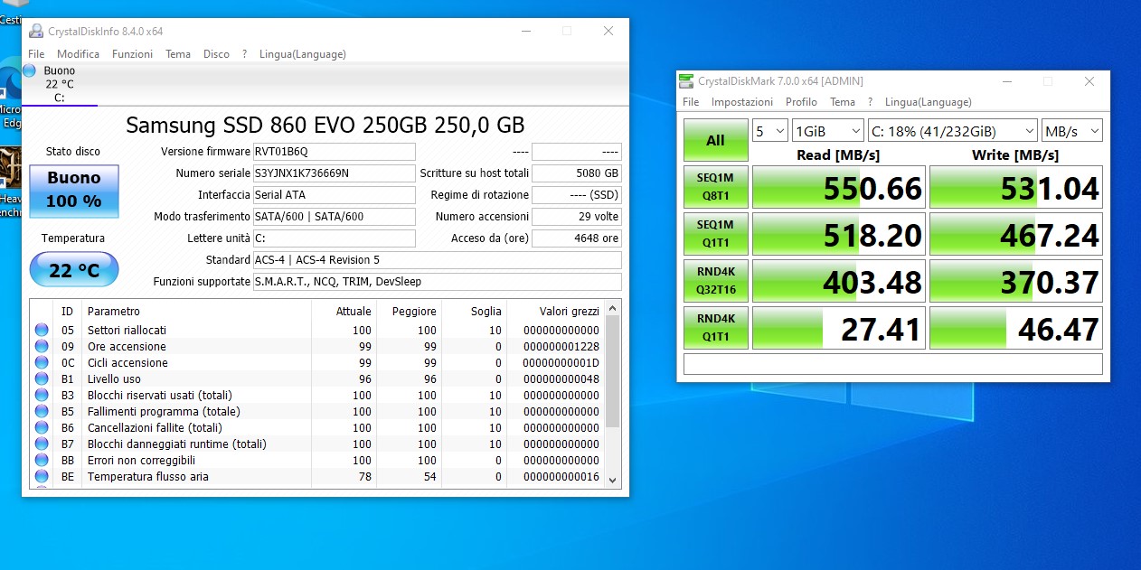
Task: Click the status orb for Ore accensione
Action: click(42, 346)
